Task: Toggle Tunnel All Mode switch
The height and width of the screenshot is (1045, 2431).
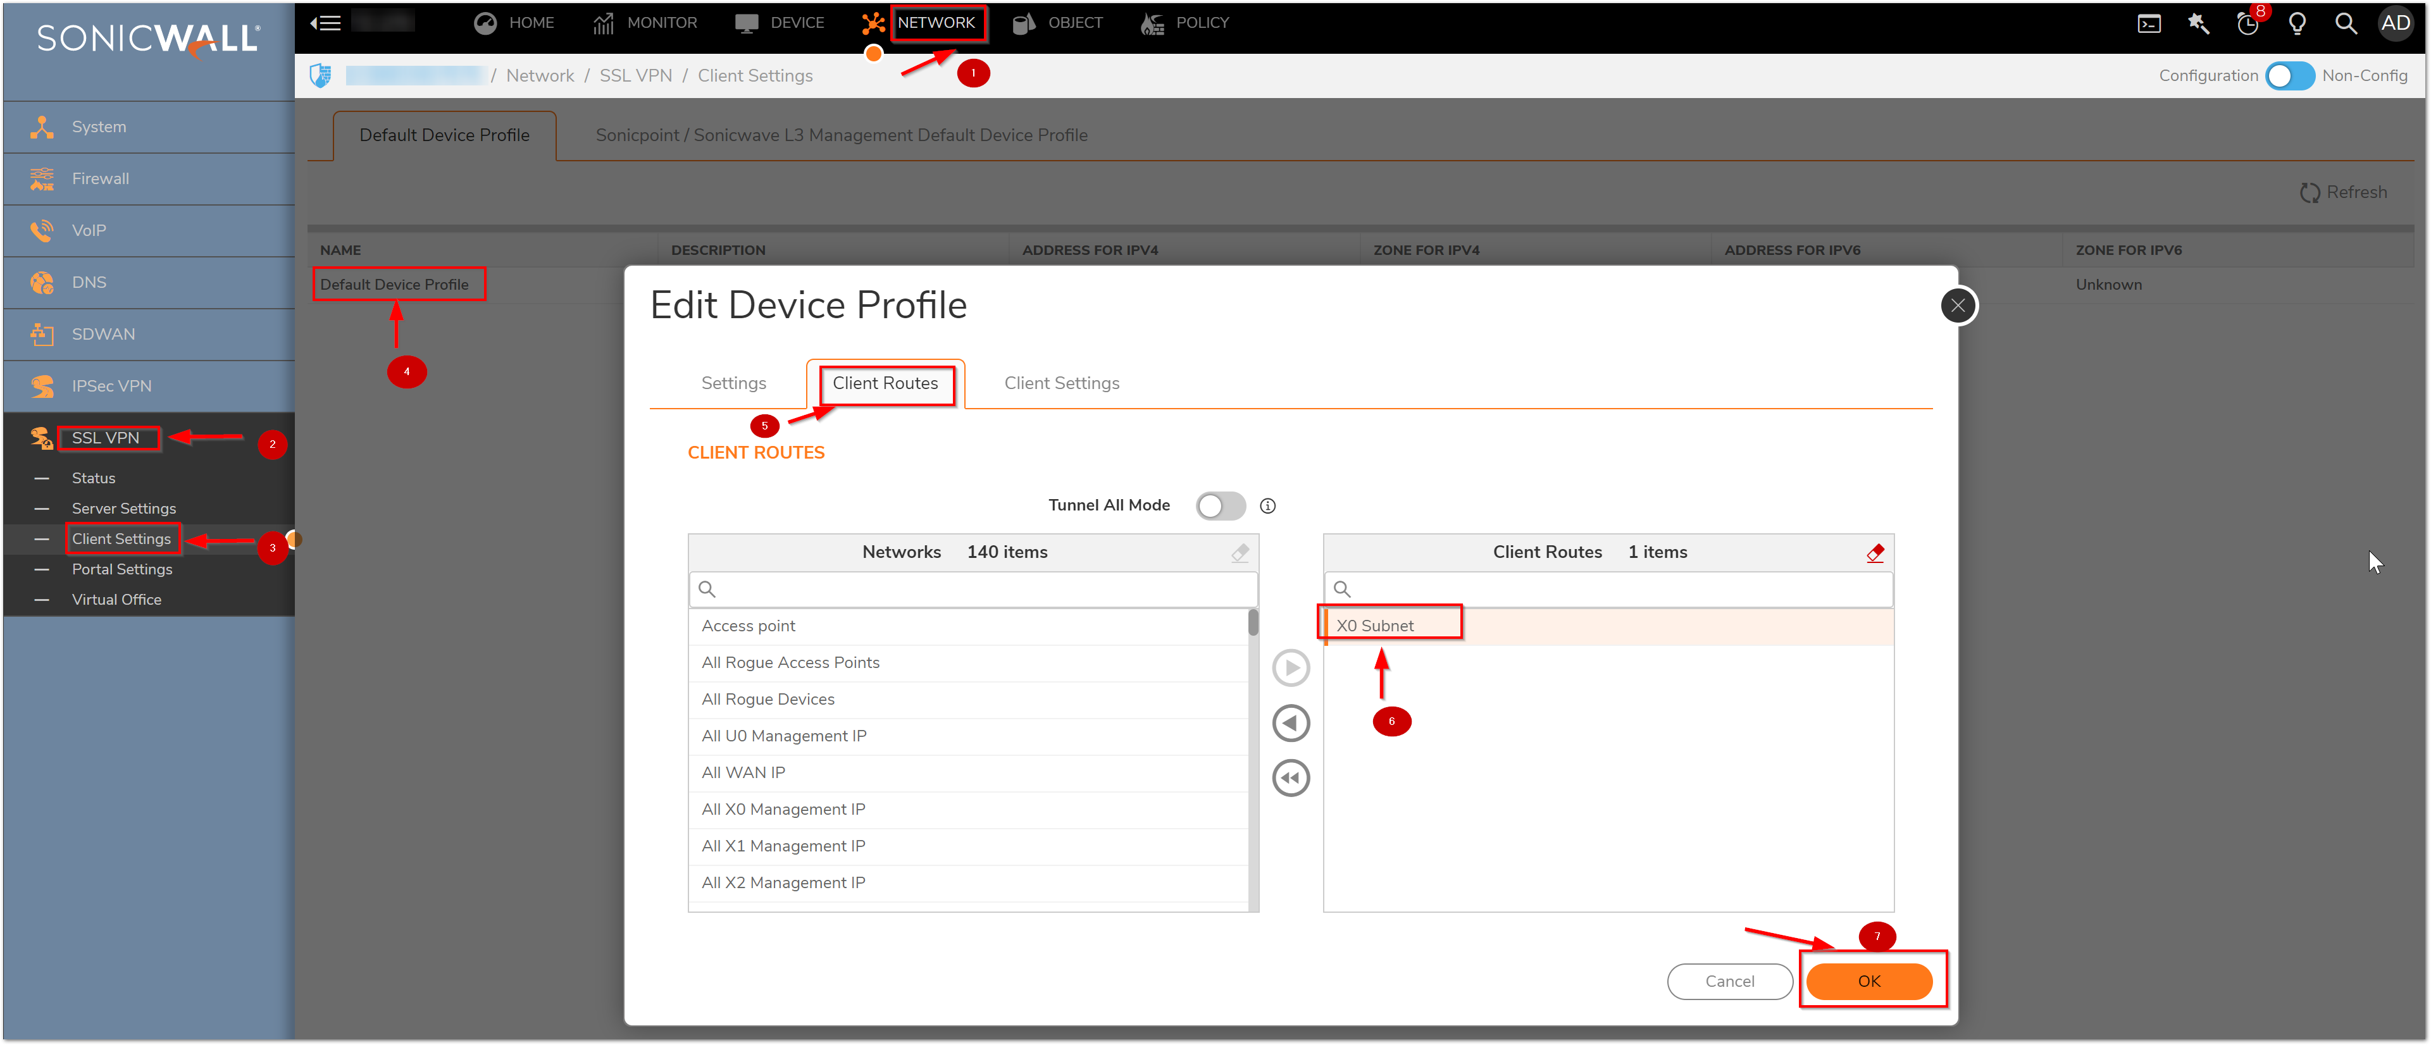Action: pos(1220,505)
